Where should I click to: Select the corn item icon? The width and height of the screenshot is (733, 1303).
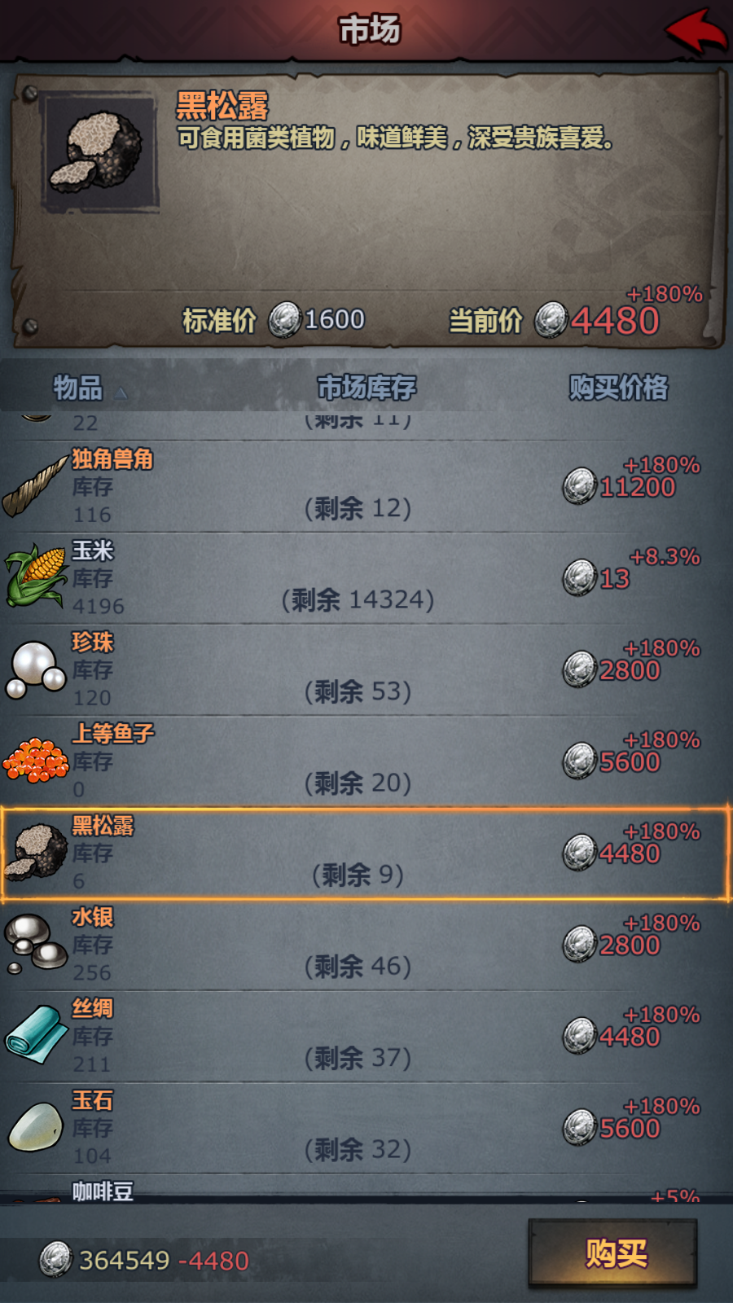pos(35,577)
